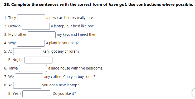
Task: Click the text 'any coffee. Can you buy some?'
Action: (x=70, y=77)
